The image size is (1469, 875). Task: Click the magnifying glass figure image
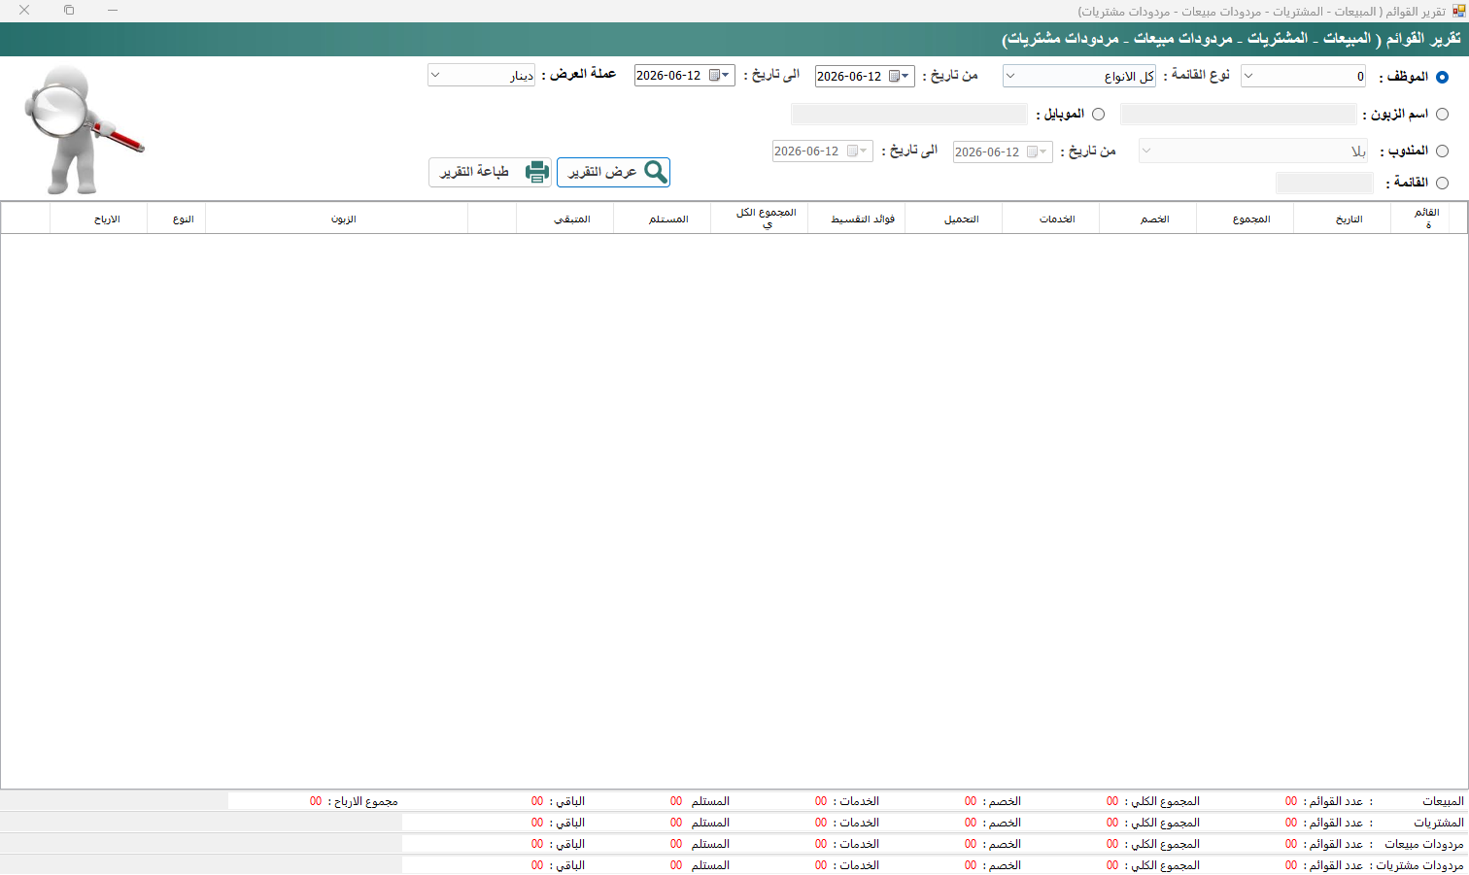tap(83, 129)
